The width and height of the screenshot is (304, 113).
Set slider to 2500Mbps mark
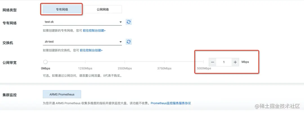tap(125, 62)
